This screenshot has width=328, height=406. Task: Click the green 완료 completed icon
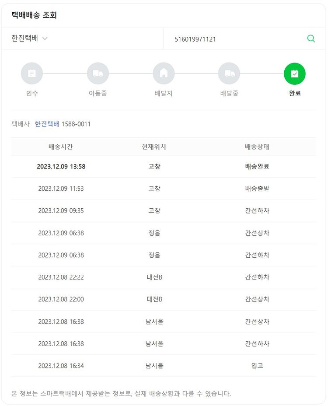coord(295,73)
